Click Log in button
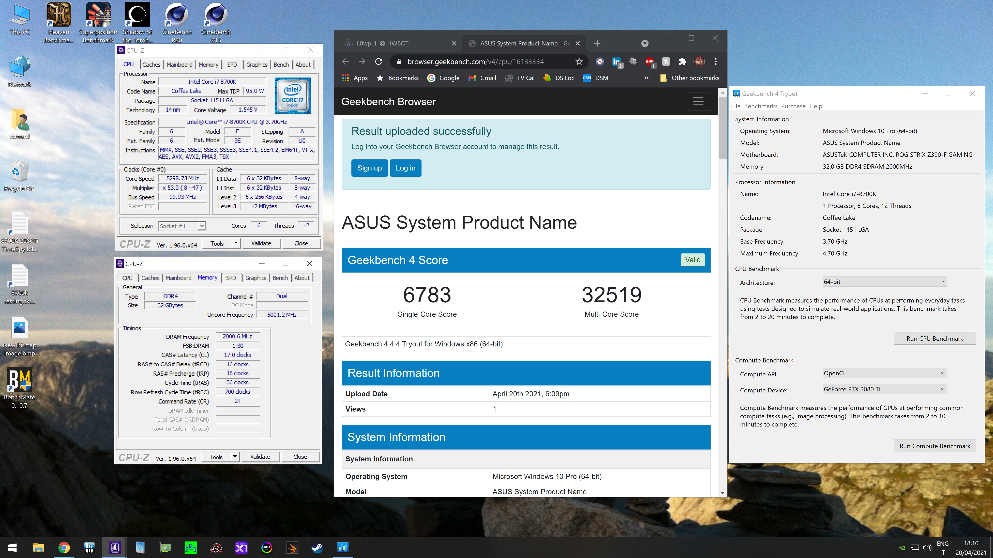This screenshot has width=993, height=558. (405, 168)
